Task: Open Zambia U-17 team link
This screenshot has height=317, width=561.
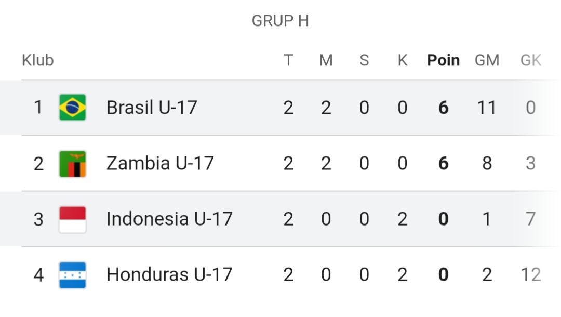Action: (160, 163)
